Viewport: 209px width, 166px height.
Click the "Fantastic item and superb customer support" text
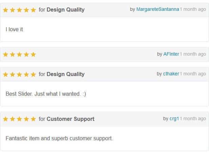(x=59, y=139)
